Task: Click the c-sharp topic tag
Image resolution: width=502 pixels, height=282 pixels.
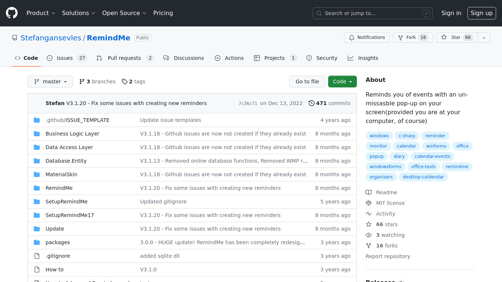Action: [407, 136]
